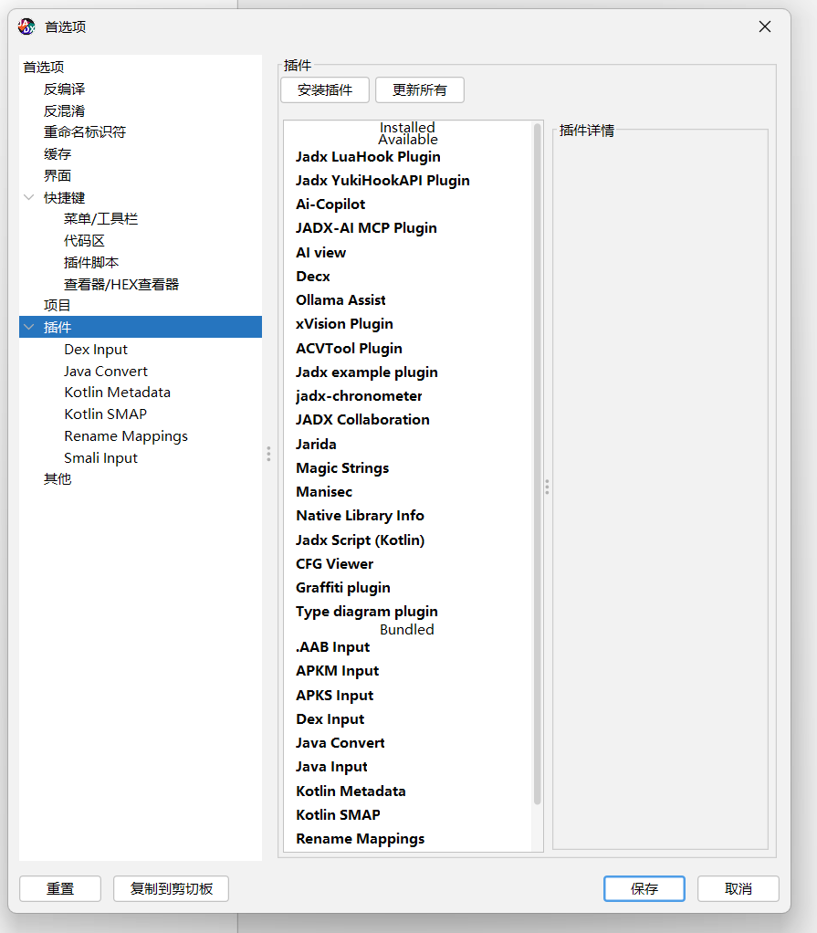Image resolution: width=817 pixels, height=933 pixels.
Task: Select Kotlin Metadata under 插件 tree
Action: (117, 393)
